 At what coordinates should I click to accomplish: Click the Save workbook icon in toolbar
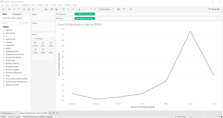click(x=24, y=9)
